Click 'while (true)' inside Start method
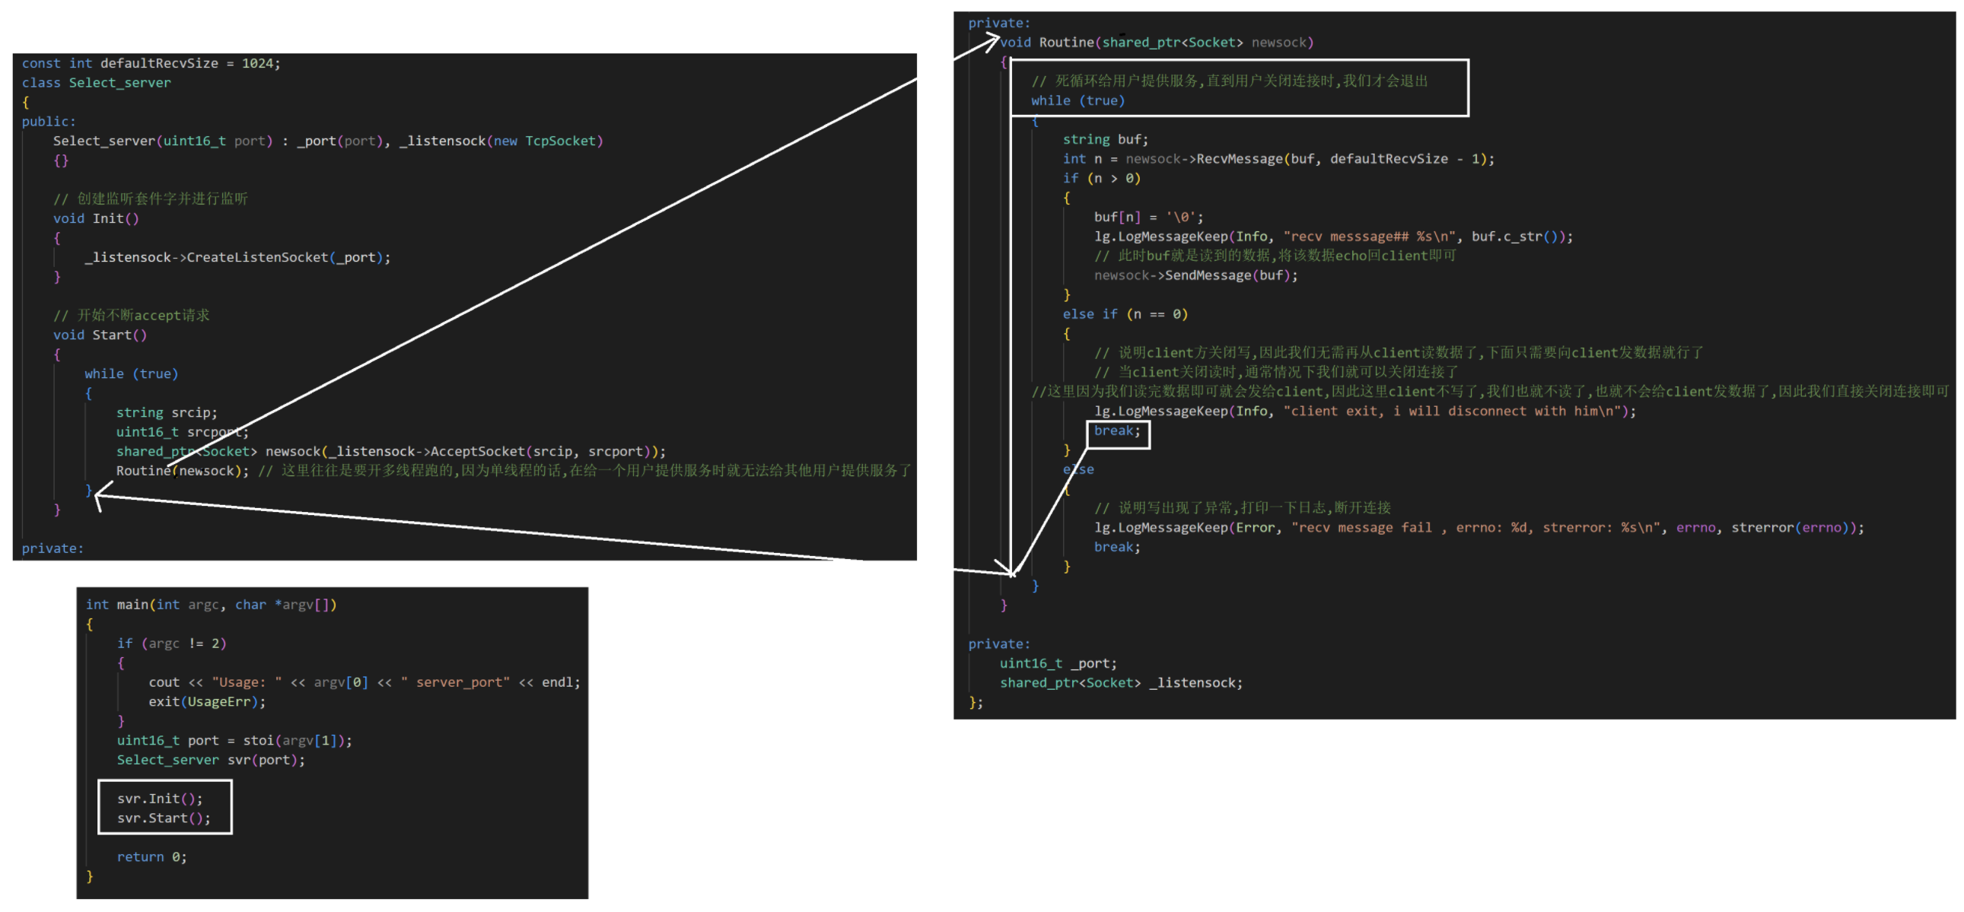Screen dimensions: 1964x912 131,374
